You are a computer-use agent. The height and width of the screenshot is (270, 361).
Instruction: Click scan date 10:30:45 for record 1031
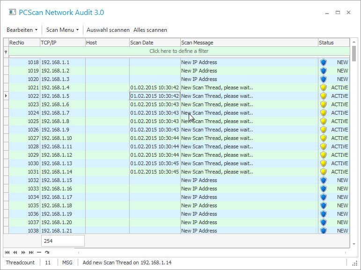point(155,172)
